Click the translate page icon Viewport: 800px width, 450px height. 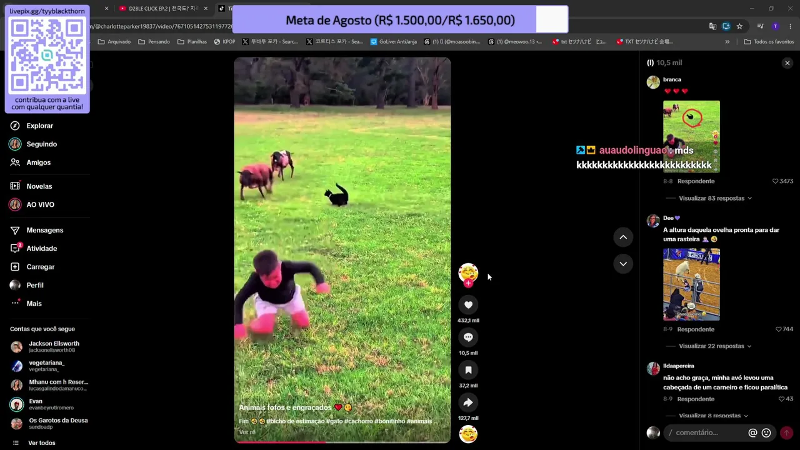pyautogui.click(x=712, y=26)
